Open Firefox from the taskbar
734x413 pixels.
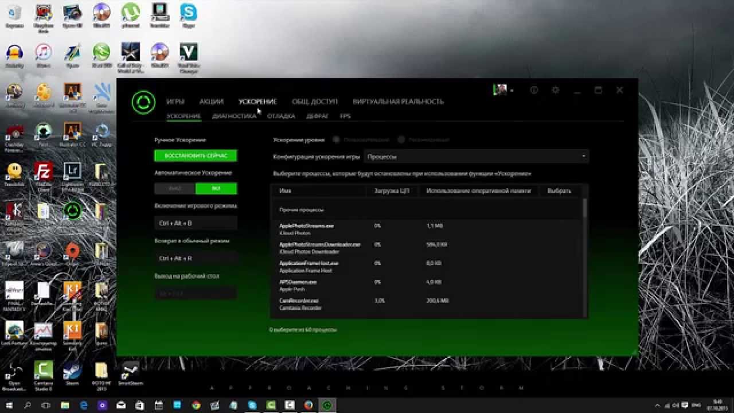[309, 405]
